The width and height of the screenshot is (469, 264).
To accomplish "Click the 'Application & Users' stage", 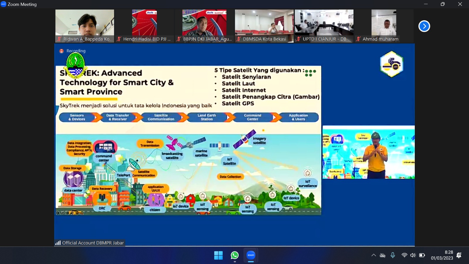I will click(299, 117).
